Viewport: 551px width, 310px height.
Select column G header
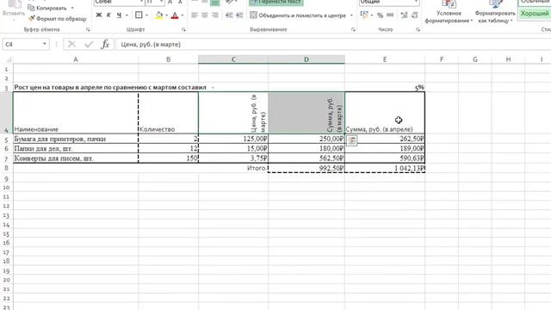(x=475, y=59)
